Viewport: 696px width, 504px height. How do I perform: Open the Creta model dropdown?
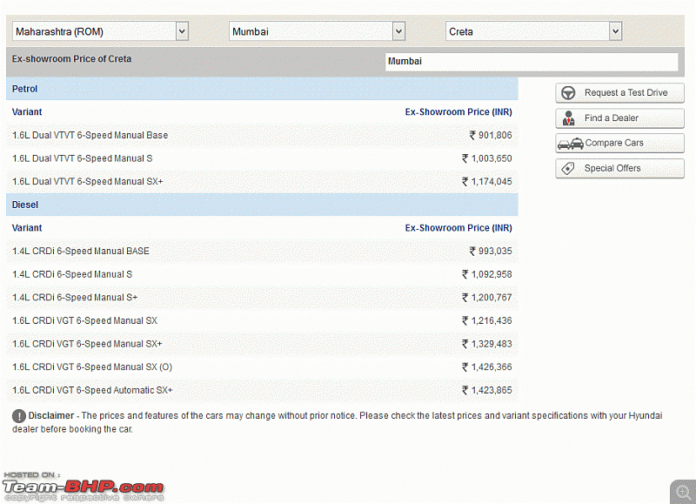point(533,31)
